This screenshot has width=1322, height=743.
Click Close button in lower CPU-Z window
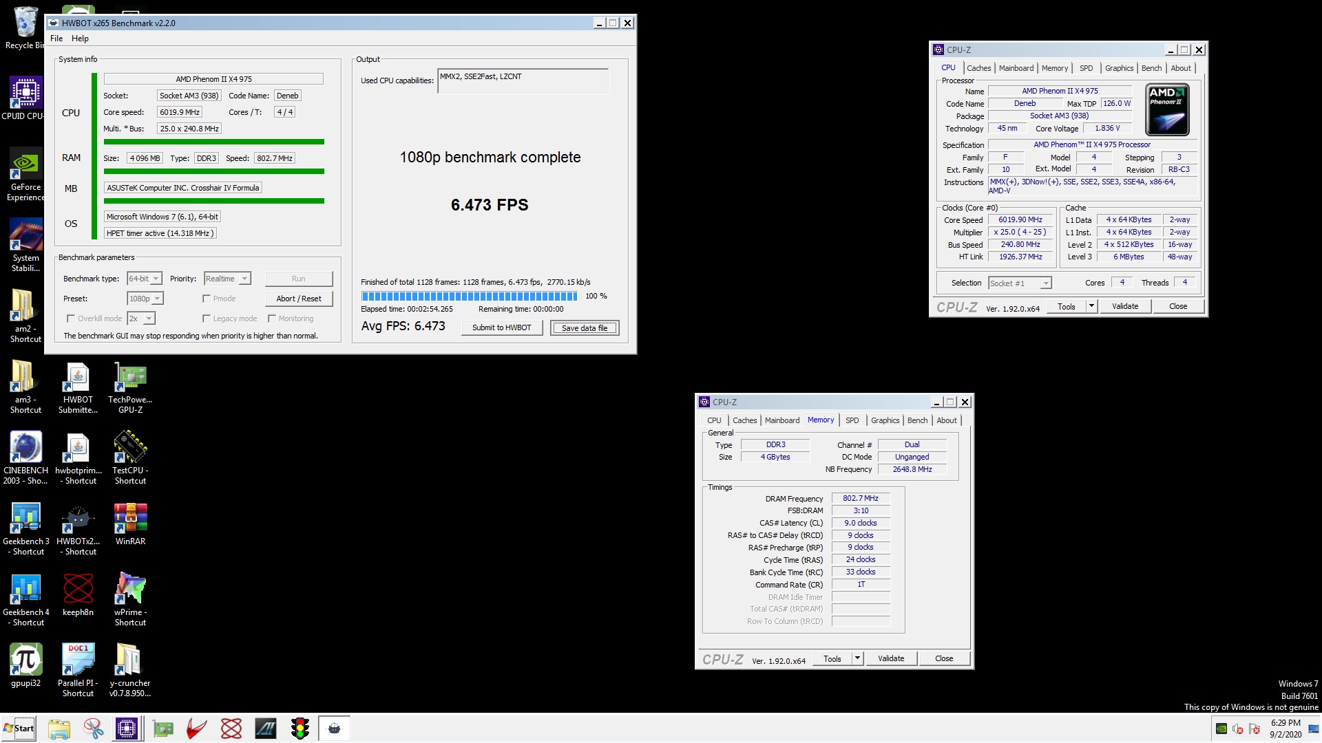pyautogui.click(x=944, y=658)
